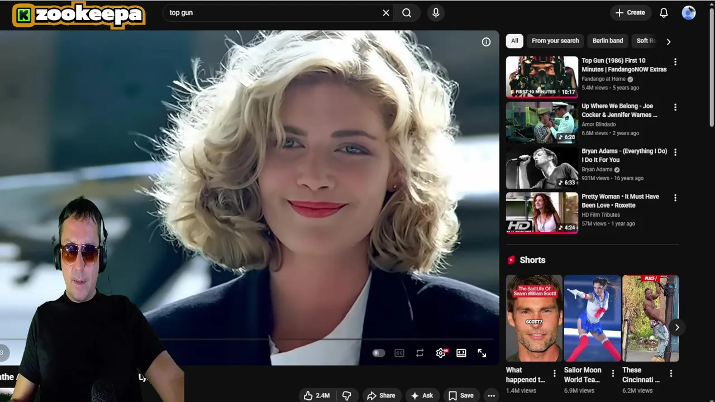Show more filter chips with right arrow

pos(668,41)
